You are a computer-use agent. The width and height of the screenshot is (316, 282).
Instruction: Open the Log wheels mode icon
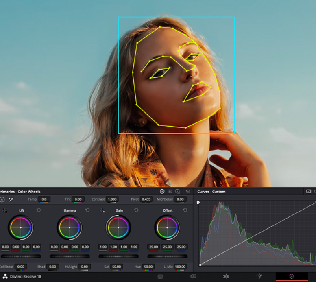[x=178, y=191]
